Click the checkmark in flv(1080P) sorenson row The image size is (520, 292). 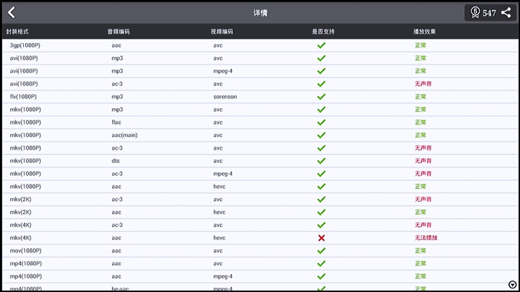click(x=322, y=96)
